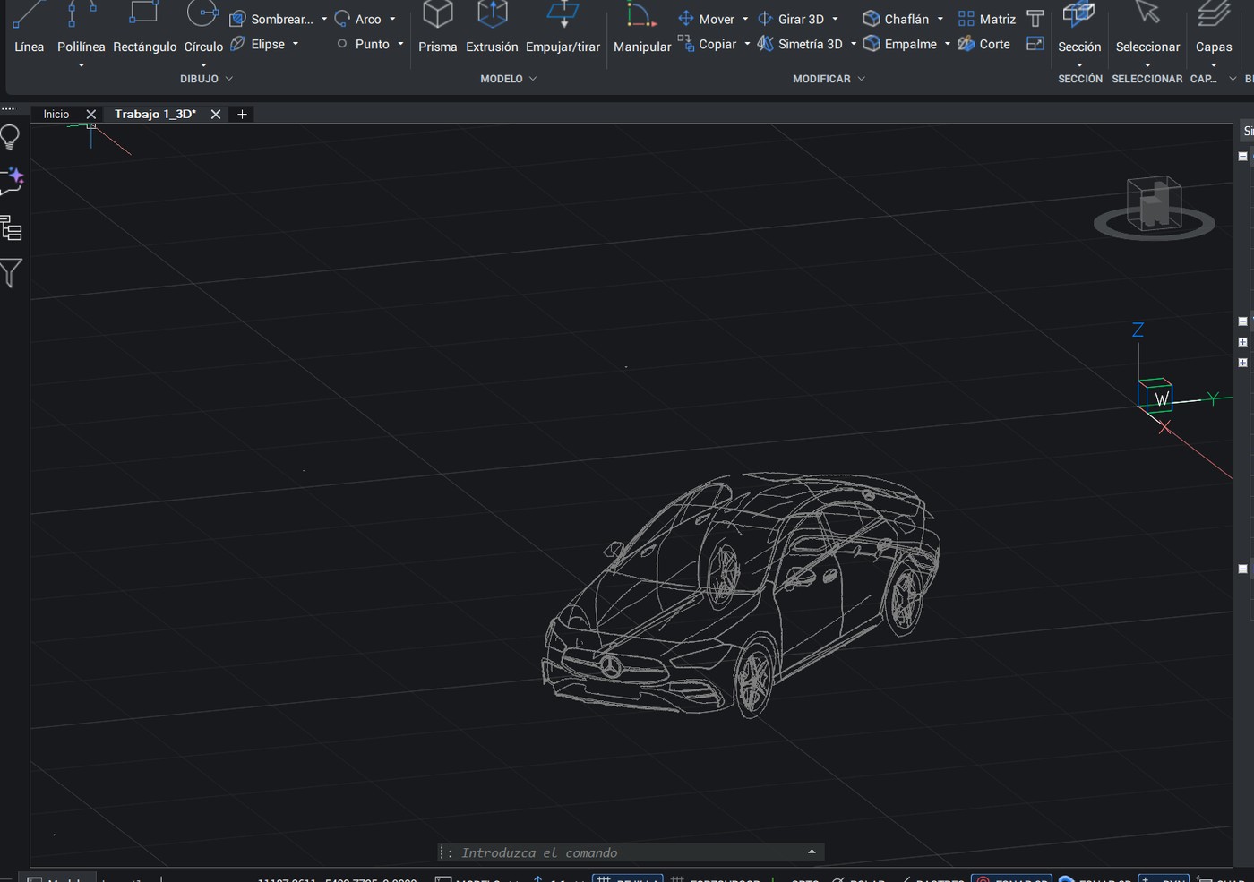Select the Línea drawing tool
Viewport: 1254px width, 882px height.
point(29,27)
